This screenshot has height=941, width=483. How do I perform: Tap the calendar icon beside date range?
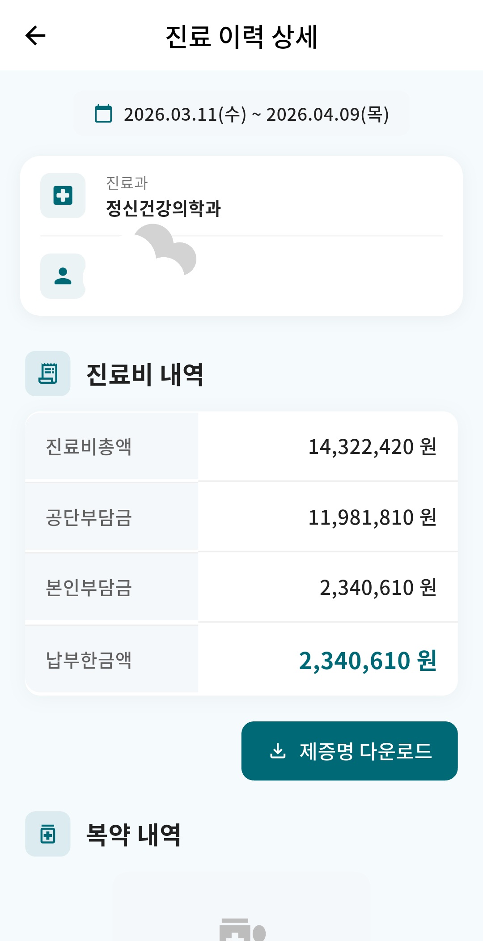[103, 114]
